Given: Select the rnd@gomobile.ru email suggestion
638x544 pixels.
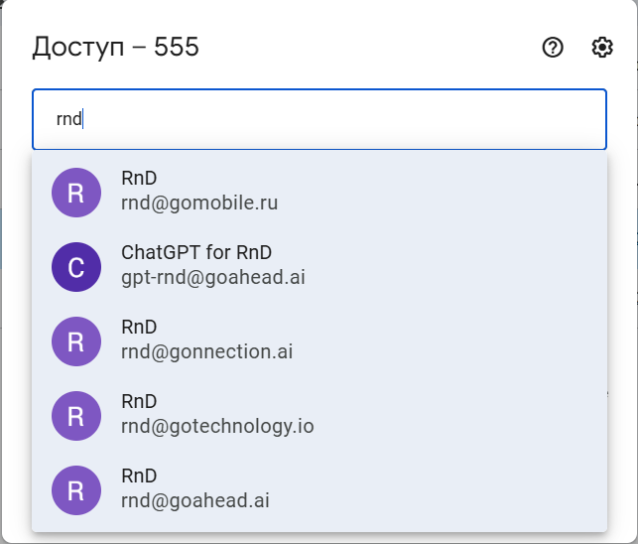Looking at the screenshot, I should pos(198,204).
